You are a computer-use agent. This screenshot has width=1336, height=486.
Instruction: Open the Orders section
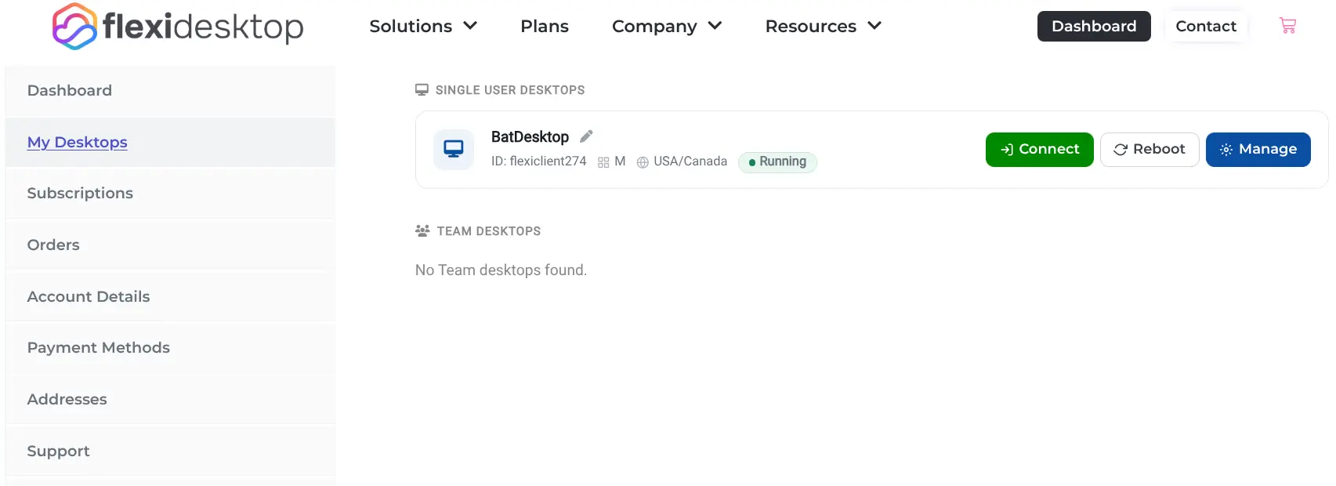tap(170, 245)
